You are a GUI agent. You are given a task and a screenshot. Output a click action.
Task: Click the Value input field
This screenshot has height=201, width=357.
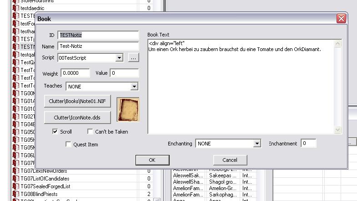(x=124, y=73)
